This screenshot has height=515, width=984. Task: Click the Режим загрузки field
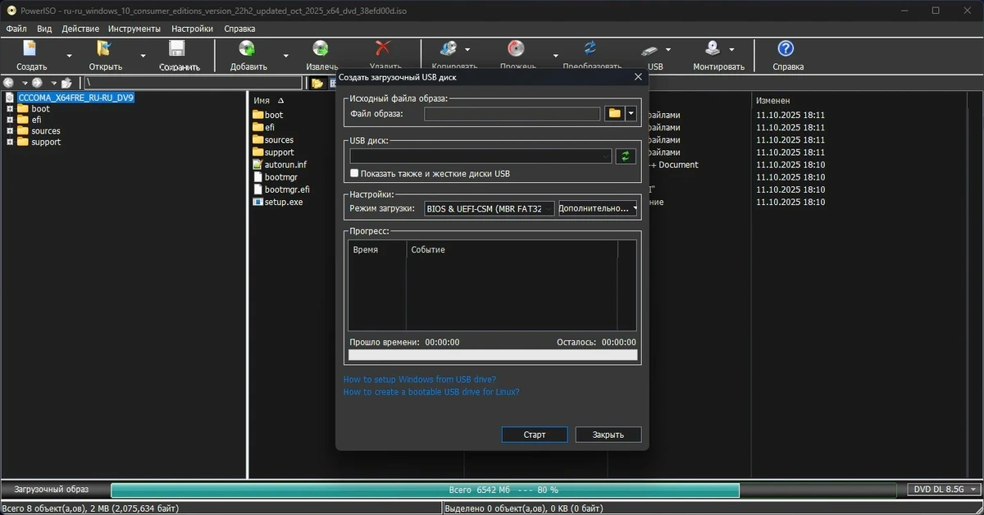(490, 208)
